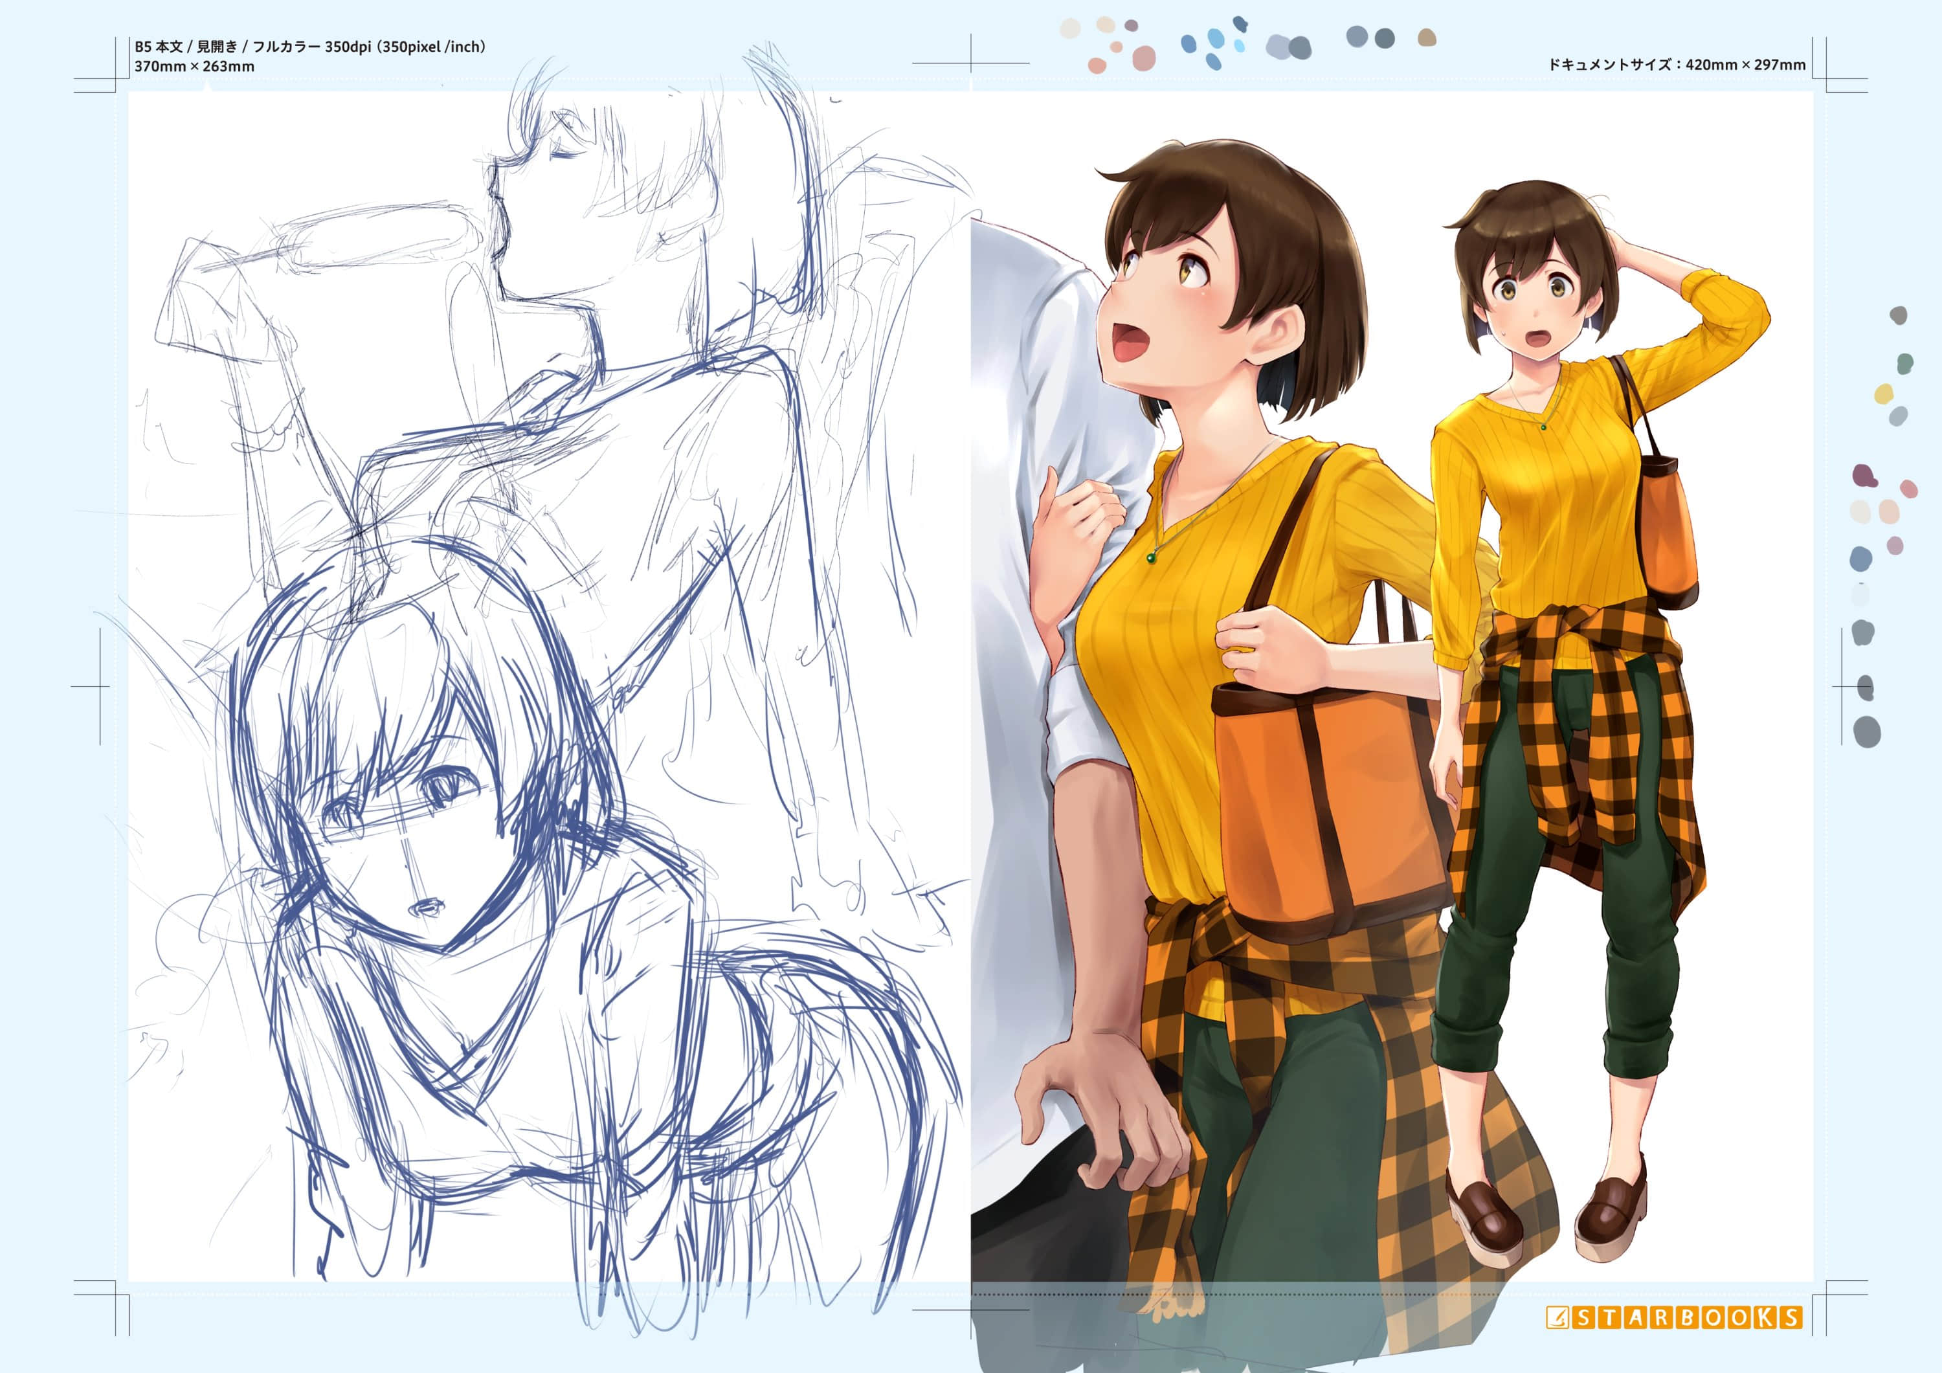Viewport: 1942px width, 1373px height.
Task: Pick the yellow paint dab on right edge
Action: [x=1884, y=394]
